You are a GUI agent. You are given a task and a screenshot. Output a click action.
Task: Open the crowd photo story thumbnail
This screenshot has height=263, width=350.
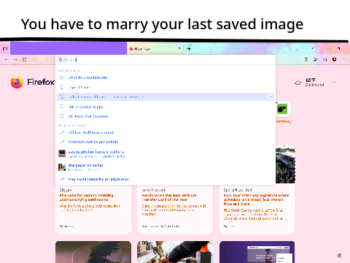pyautogui.click(x=285, y=164)
